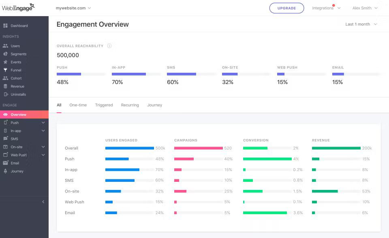389x238 pixels.
Task: Expand the In-app submenu chevron
Action: (43, 131)
